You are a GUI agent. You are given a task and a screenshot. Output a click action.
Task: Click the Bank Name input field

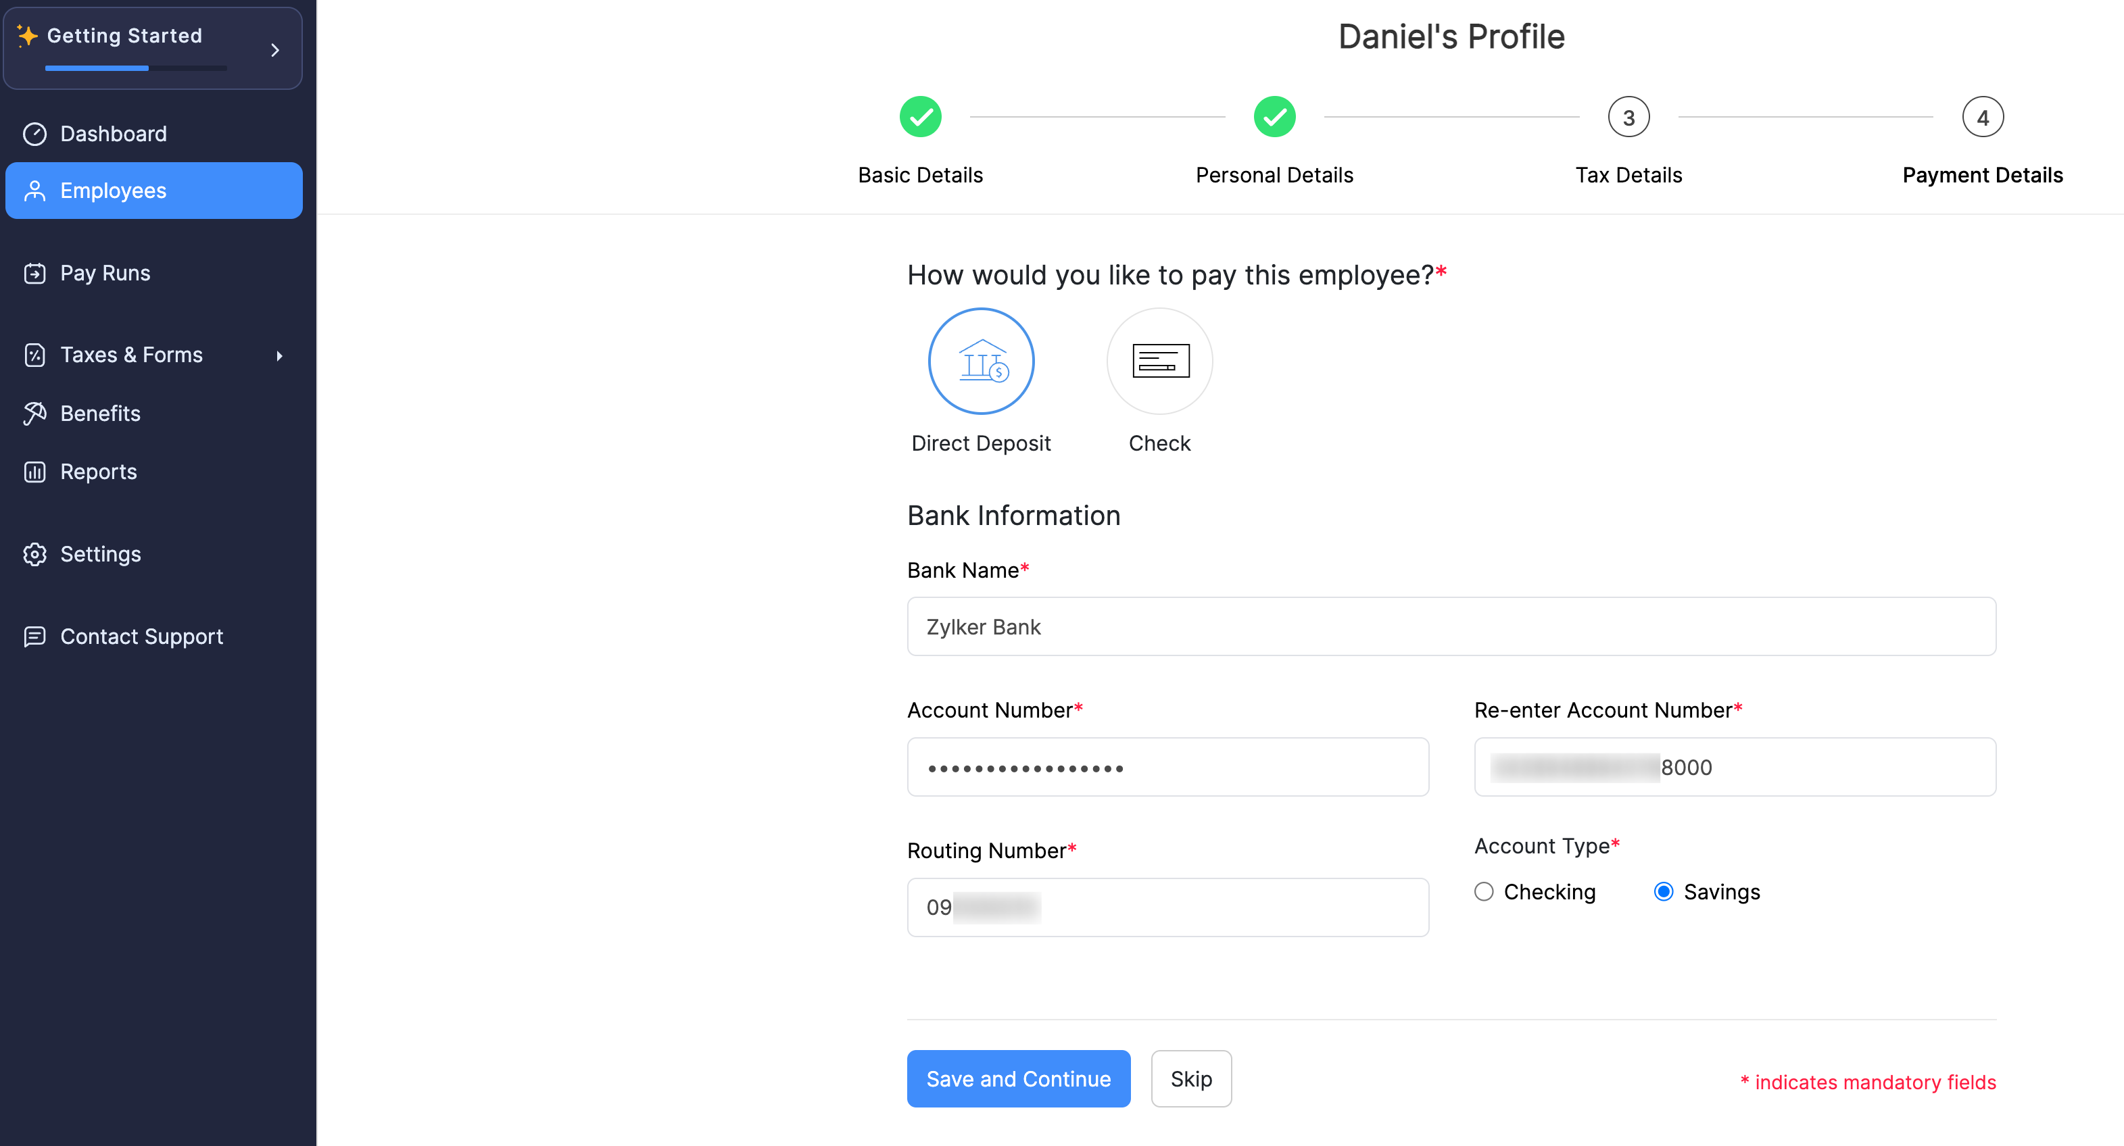pos(1452,626)
